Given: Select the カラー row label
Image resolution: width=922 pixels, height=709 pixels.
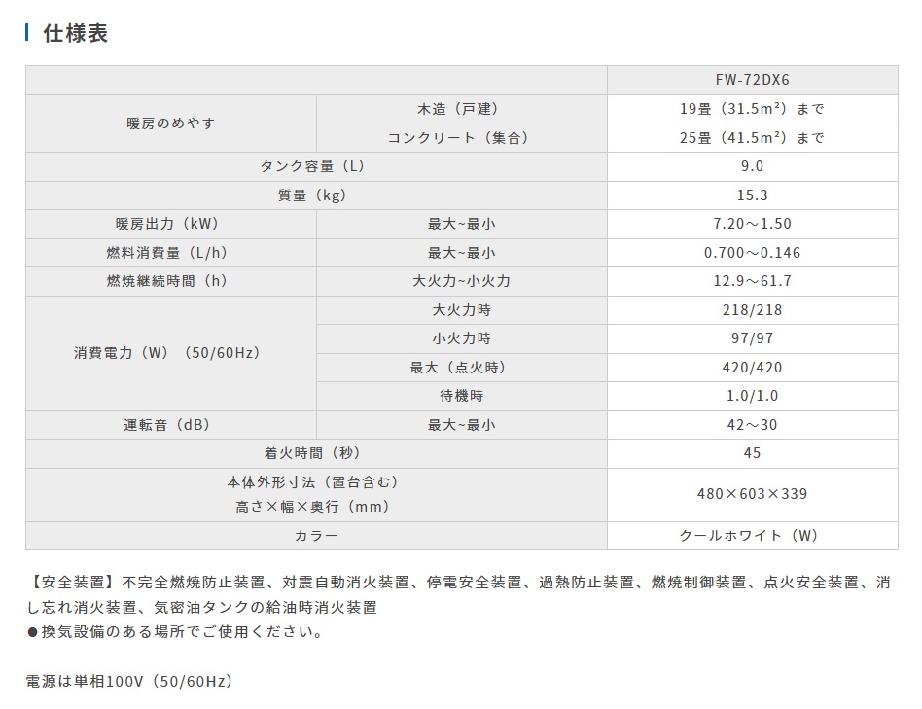Looking at the screenshot, I should pyautogui.click(x=316, y=536).
